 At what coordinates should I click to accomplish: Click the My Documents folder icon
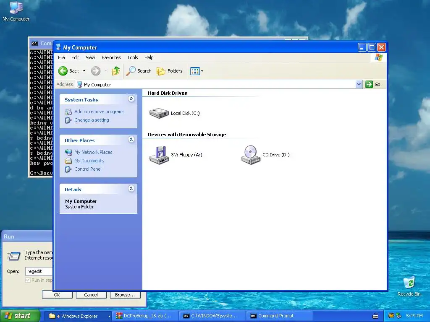click(x=68, y=161)
